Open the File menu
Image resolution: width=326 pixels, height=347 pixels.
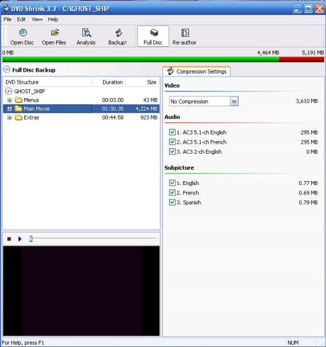click(7, 19)
